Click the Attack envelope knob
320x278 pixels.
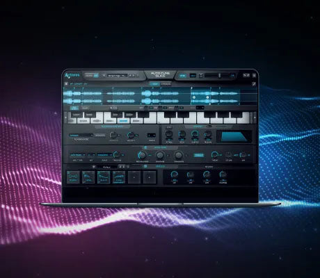click(x=169, y=134)
